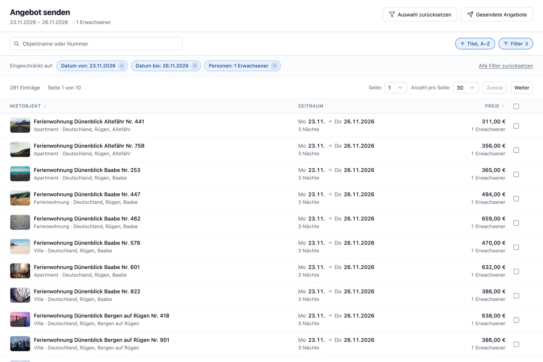Select checkbox for Baabe Nr. 601
This screenshot has width=543, height=362.
point(516,271)
